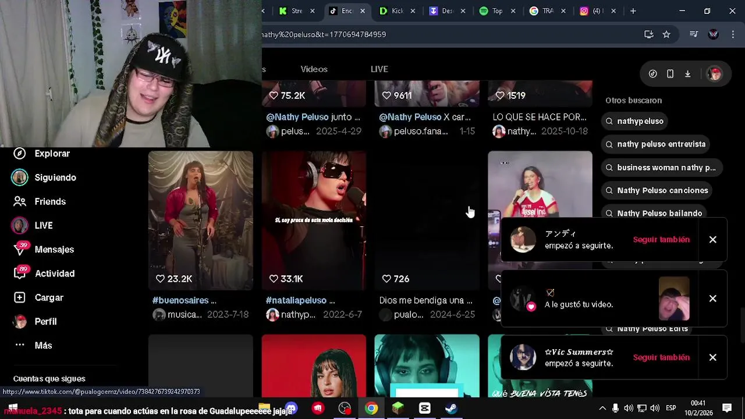Select suggestion nathy peluso entrevista
Screen dimensions: 745x419
[655, 144]
